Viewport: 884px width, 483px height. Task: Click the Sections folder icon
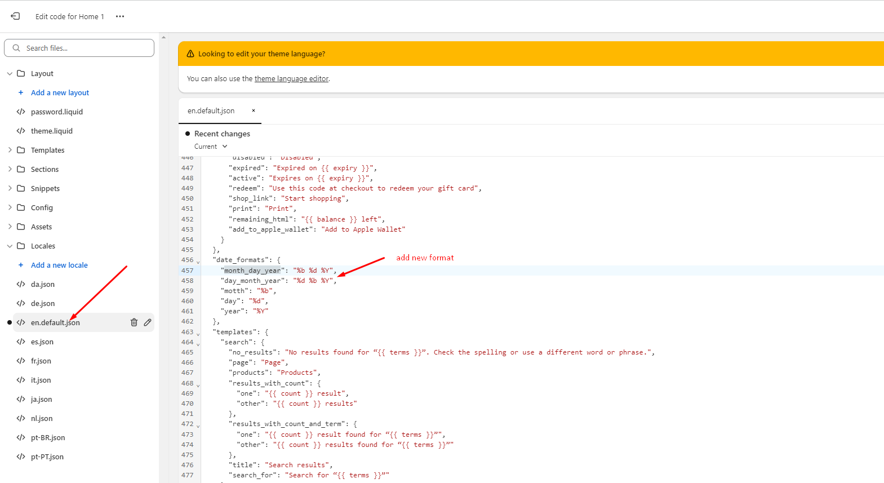(x=21, y=169)
